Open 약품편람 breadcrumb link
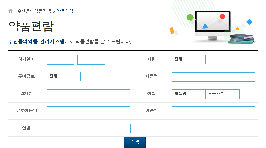 (65, 11)
